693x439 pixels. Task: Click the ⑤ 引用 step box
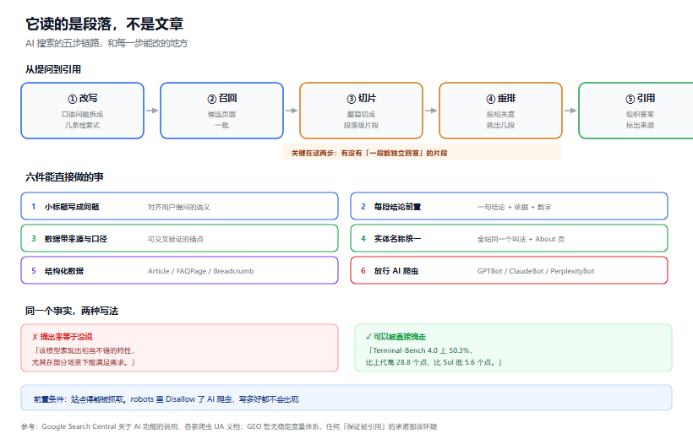click(636, 111)
